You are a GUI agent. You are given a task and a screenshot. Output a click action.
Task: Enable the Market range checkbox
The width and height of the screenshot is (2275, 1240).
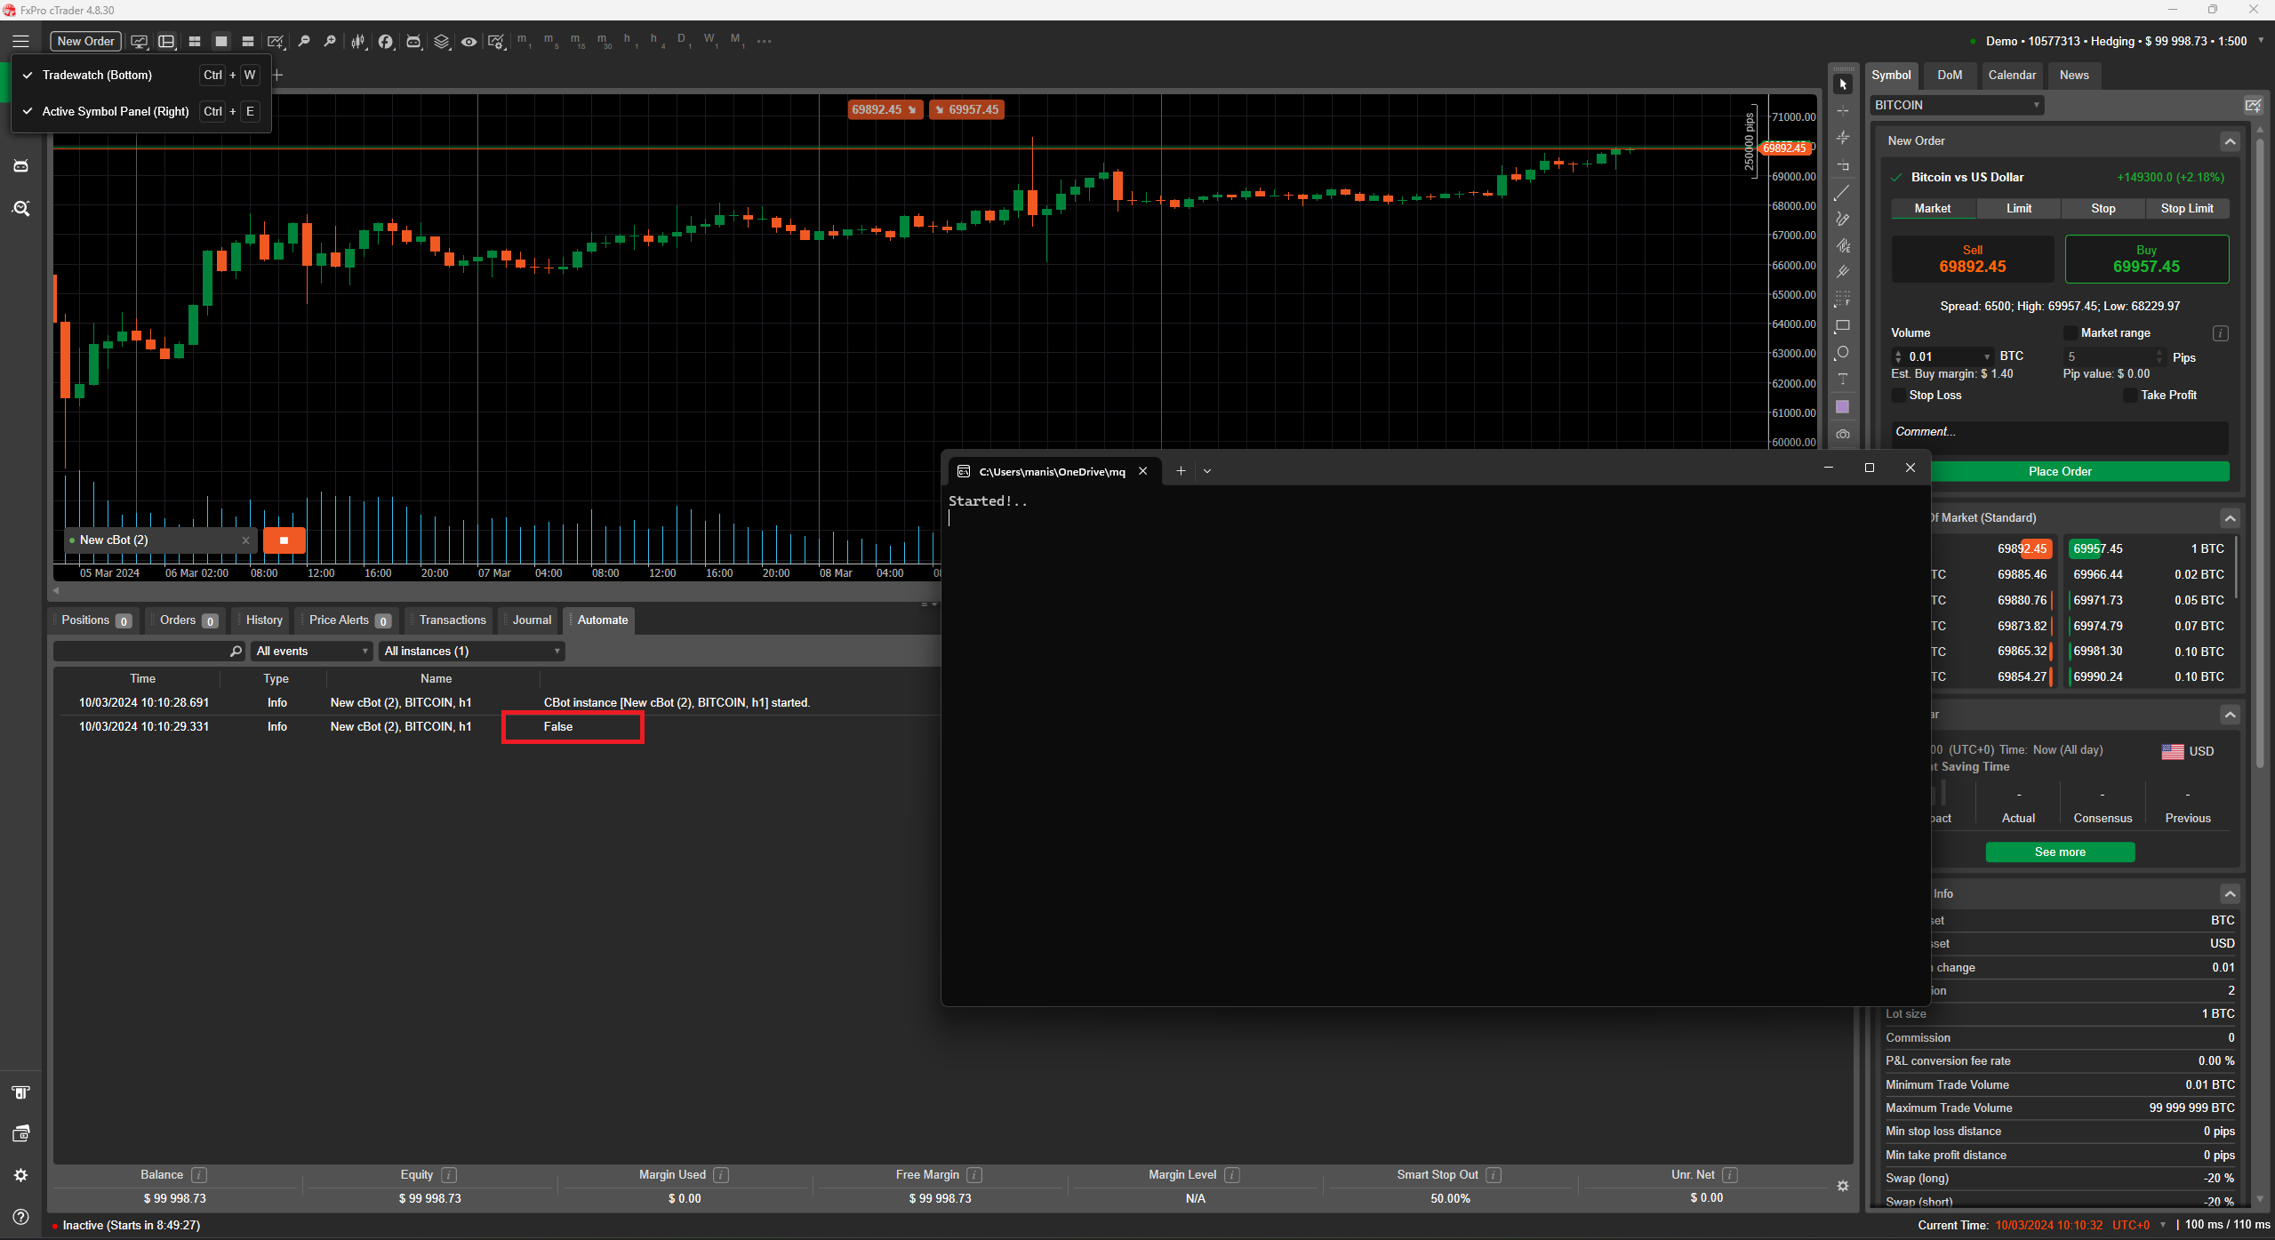pyautogui.click(x=2070, y=332)
